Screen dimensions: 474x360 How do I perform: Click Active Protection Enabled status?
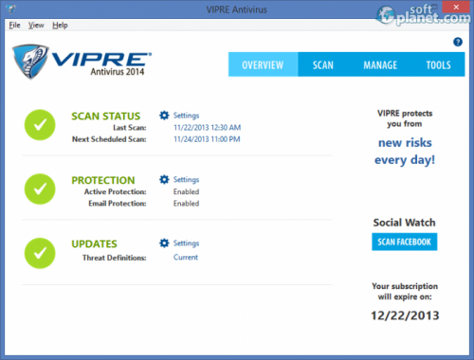[x=186, y=191]
